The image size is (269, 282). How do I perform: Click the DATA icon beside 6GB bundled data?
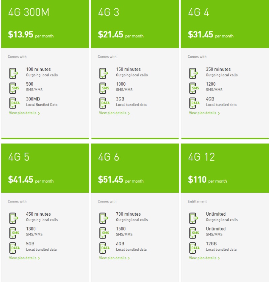(x=104, y=248)
